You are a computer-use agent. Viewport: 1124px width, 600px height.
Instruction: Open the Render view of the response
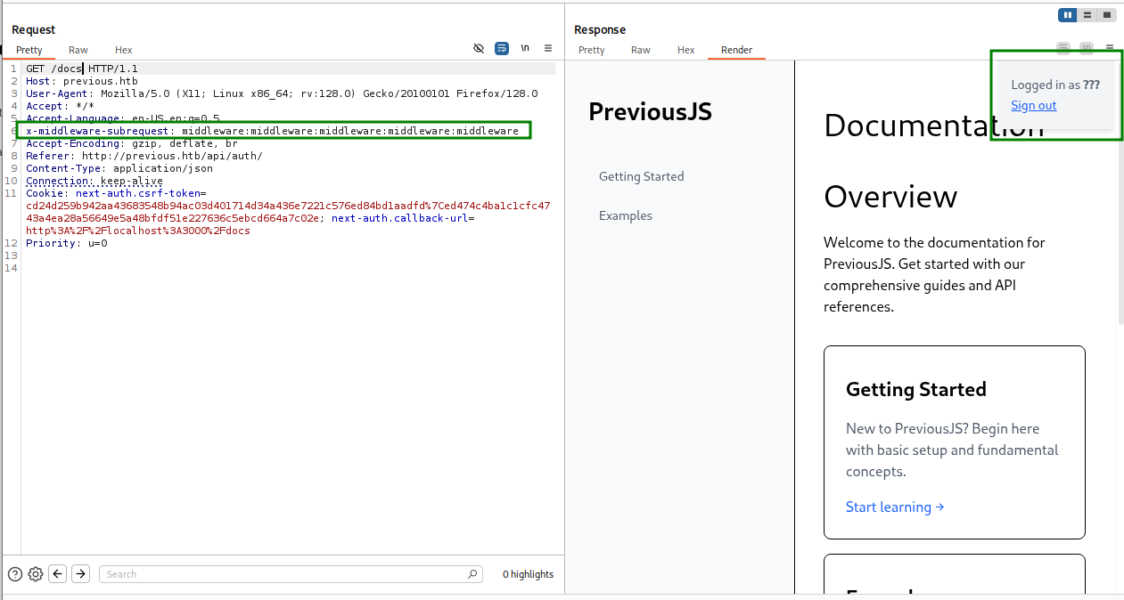click(x=735, y=50)
